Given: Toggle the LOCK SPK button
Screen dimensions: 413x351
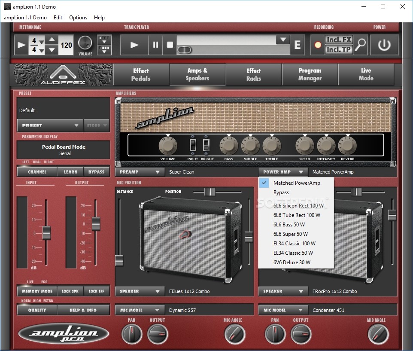Looking at the screenshot, I should (70, 291).
